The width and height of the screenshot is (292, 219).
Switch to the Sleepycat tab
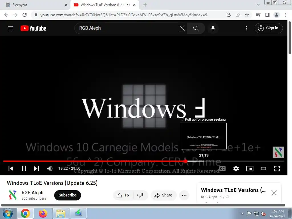(x=35, y=5)
